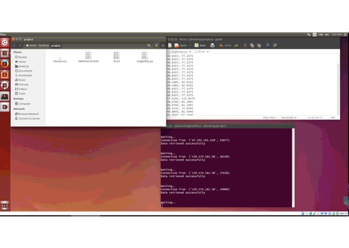Open the Find search tool in gedit
Image resolution: width=349 pixels, height=248 pixels.
pyautogui.click(x=268, y=45)
